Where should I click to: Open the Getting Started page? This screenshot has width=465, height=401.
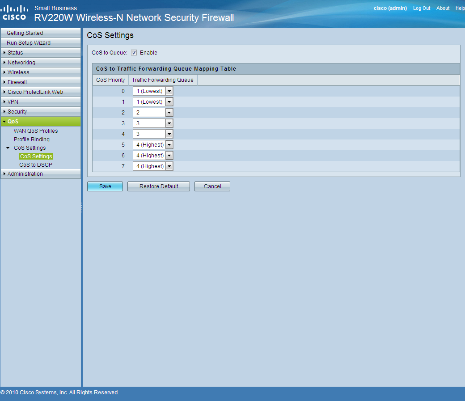point(41,33)
